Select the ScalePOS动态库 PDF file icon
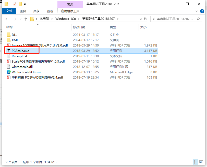 (x=9, y=62)
